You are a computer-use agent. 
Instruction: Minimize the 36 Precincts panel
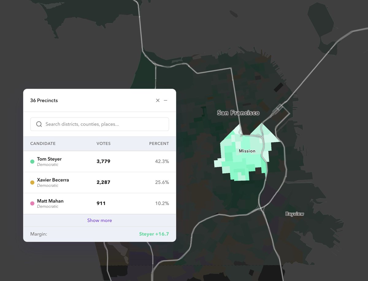click(166, 100)
